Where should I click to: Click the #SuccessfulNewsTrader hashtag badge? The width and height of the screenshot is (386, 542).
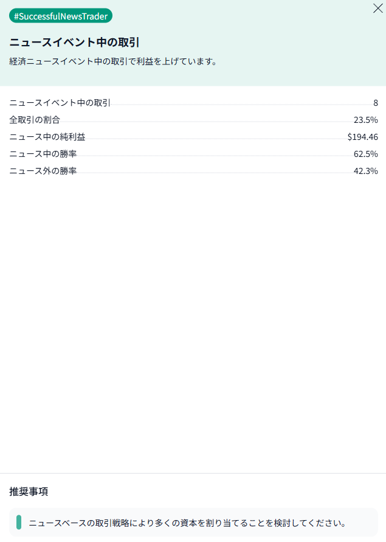61,16
